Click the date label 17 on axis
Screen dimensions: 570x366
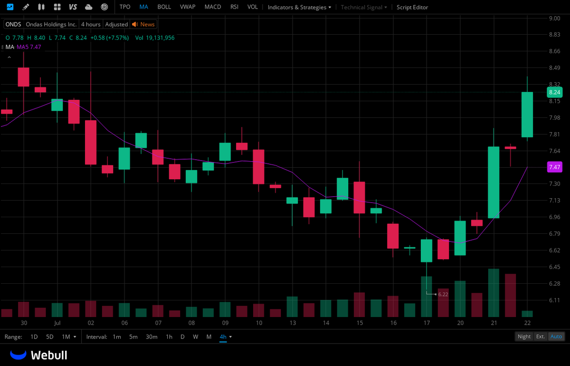tap(427, 323)
